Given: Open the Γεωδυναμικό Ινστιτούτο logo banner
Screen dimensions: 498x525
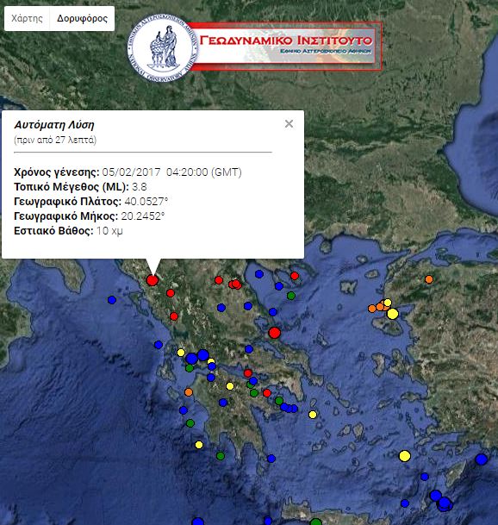Looking at the screenshot, I should [285, 46].
